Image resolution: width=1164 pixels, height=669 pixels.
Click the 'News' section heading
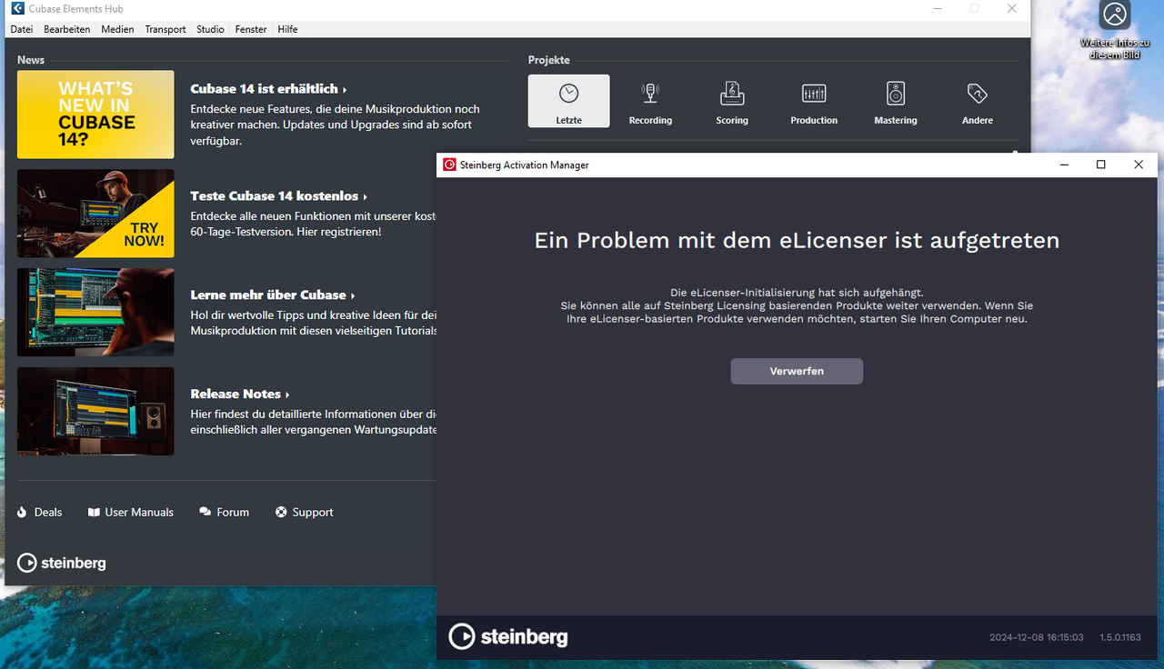click(x=31, y=60)
